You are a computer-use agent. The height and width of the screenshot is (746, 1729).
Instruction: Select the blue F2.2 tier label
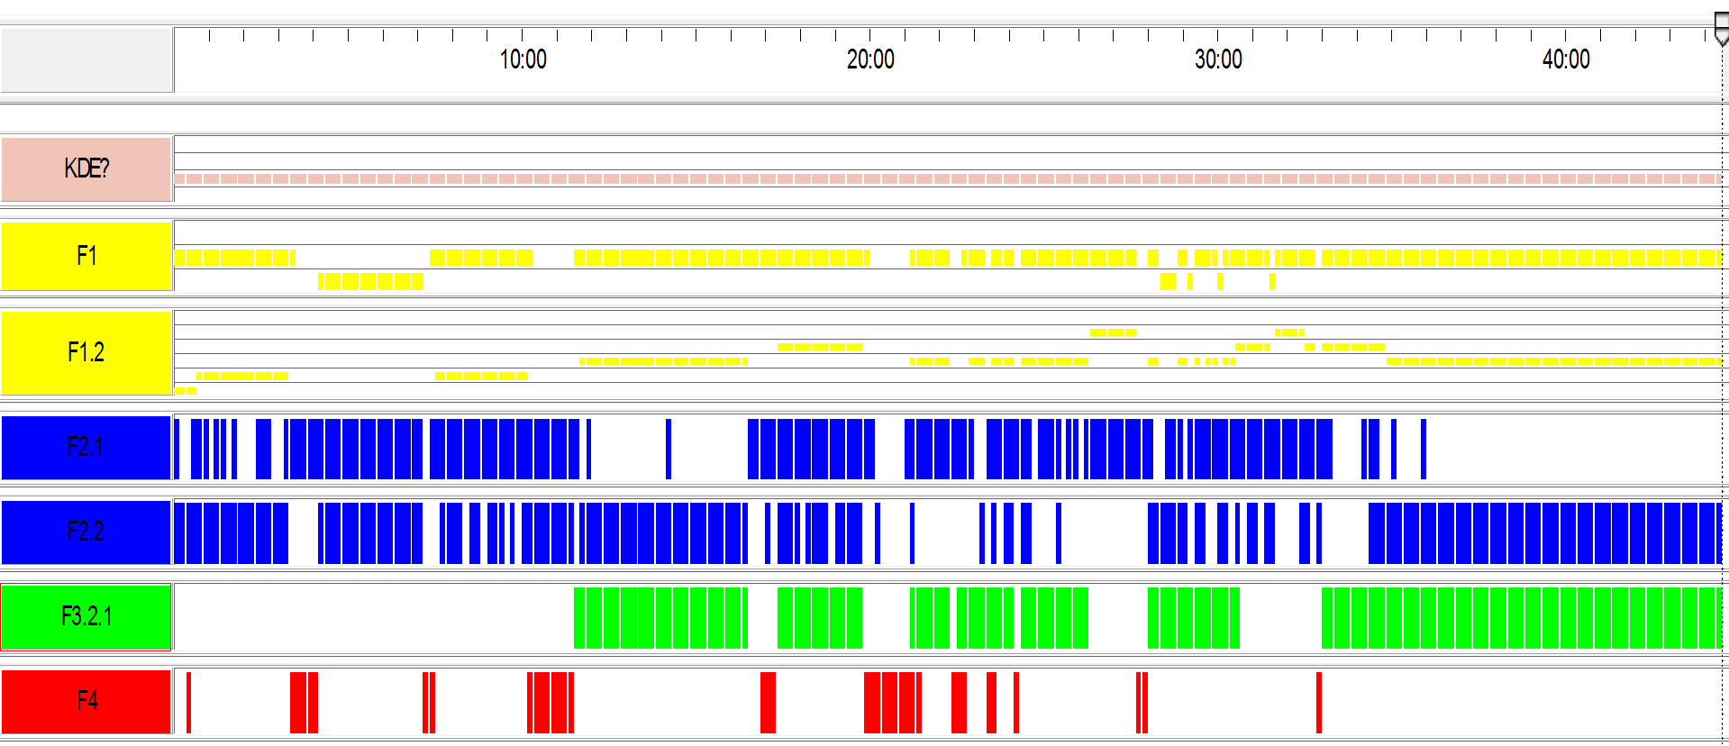(86, 532)
